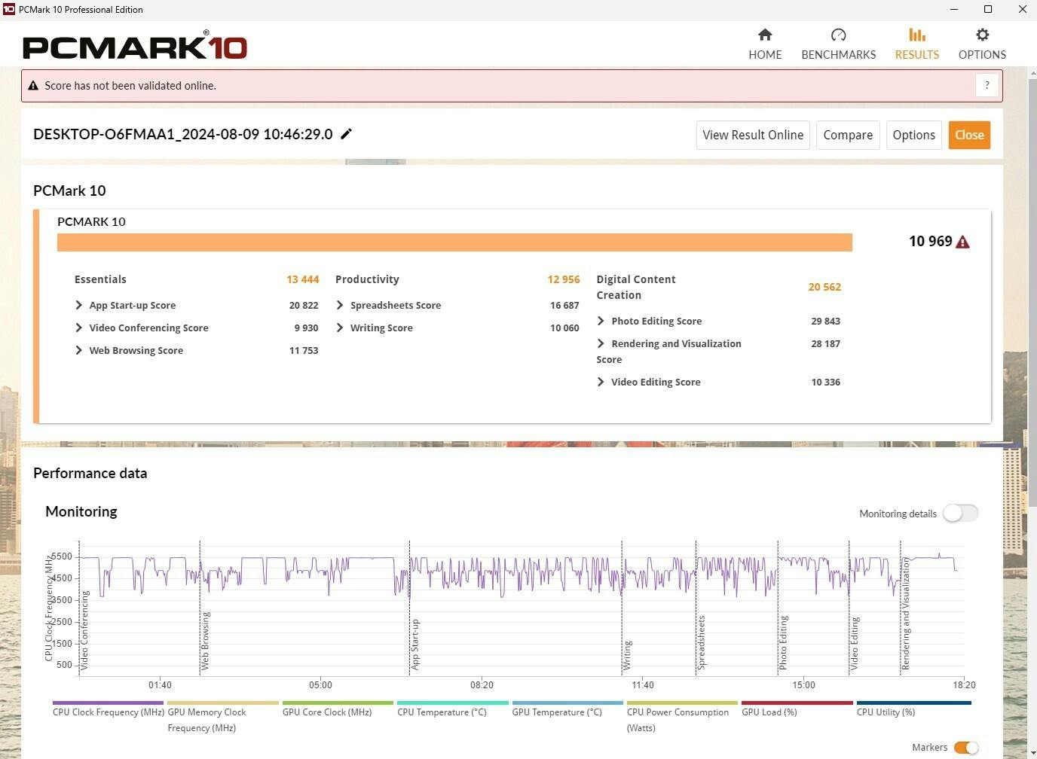The height and width of the screenshot is (759, 1037).
Task: Toggle CPU Utility legend item
Action: pyautogui.click(x=913, y=709)
